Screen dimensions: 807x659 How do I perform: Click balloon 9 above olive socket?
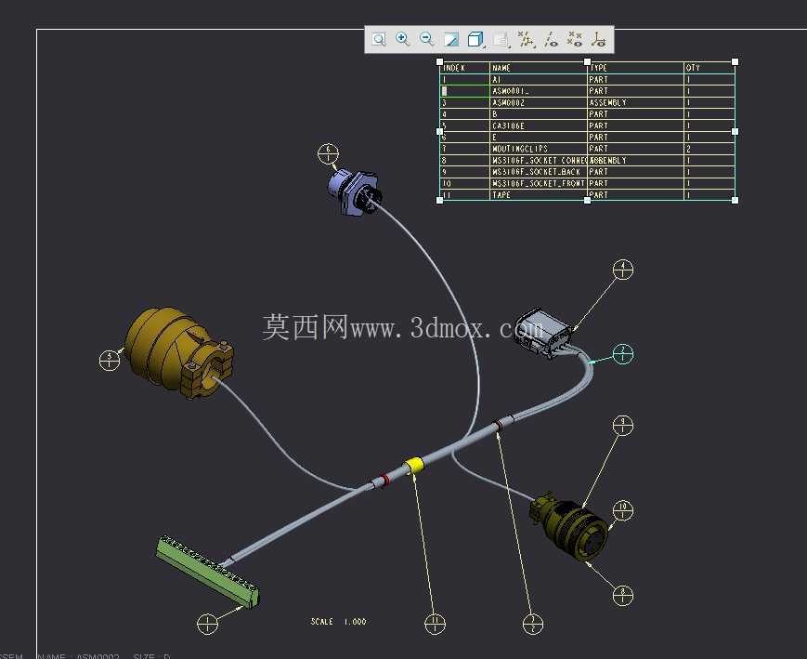click(x=623, y=426)
